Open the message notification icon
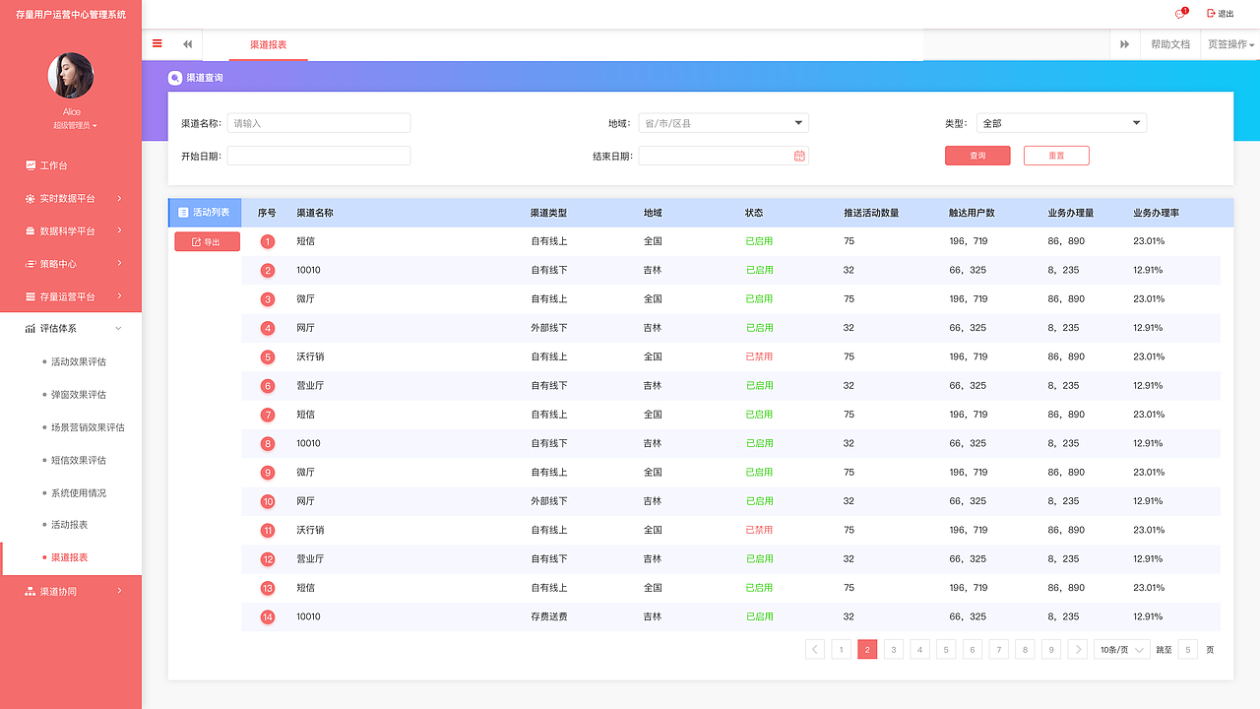 click(x=1180, y=14)
